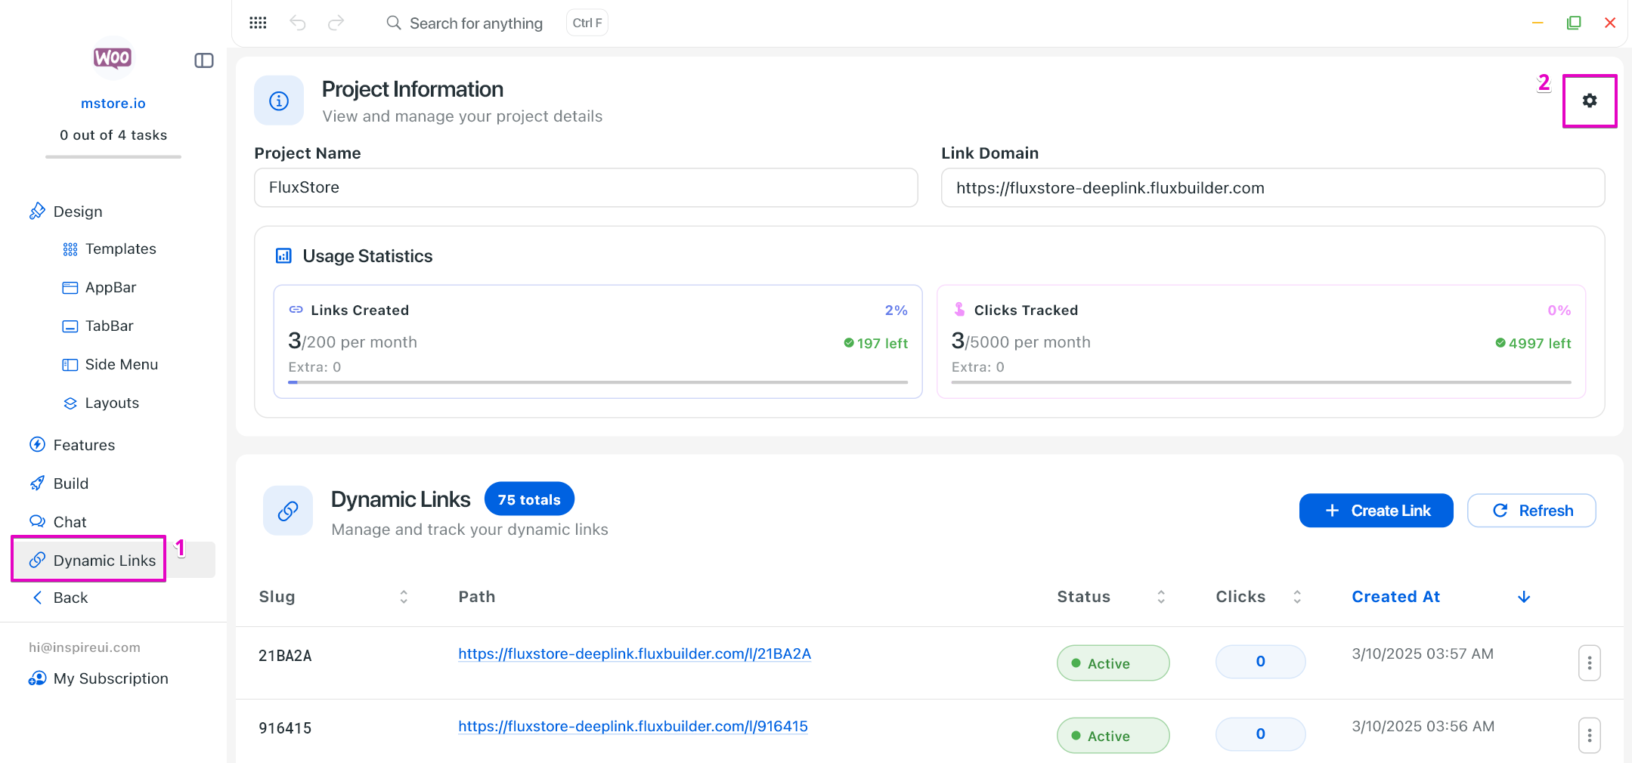Screen dimensions: 1632x763
Task: Toggle Created At sort direction arrow
Action: [1524, 597]
